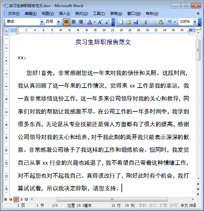The width and height of the screenshot is (204, 211).
Task: Toggle 改写 overtype mode in status bar
Action: (x=174, y=205)
